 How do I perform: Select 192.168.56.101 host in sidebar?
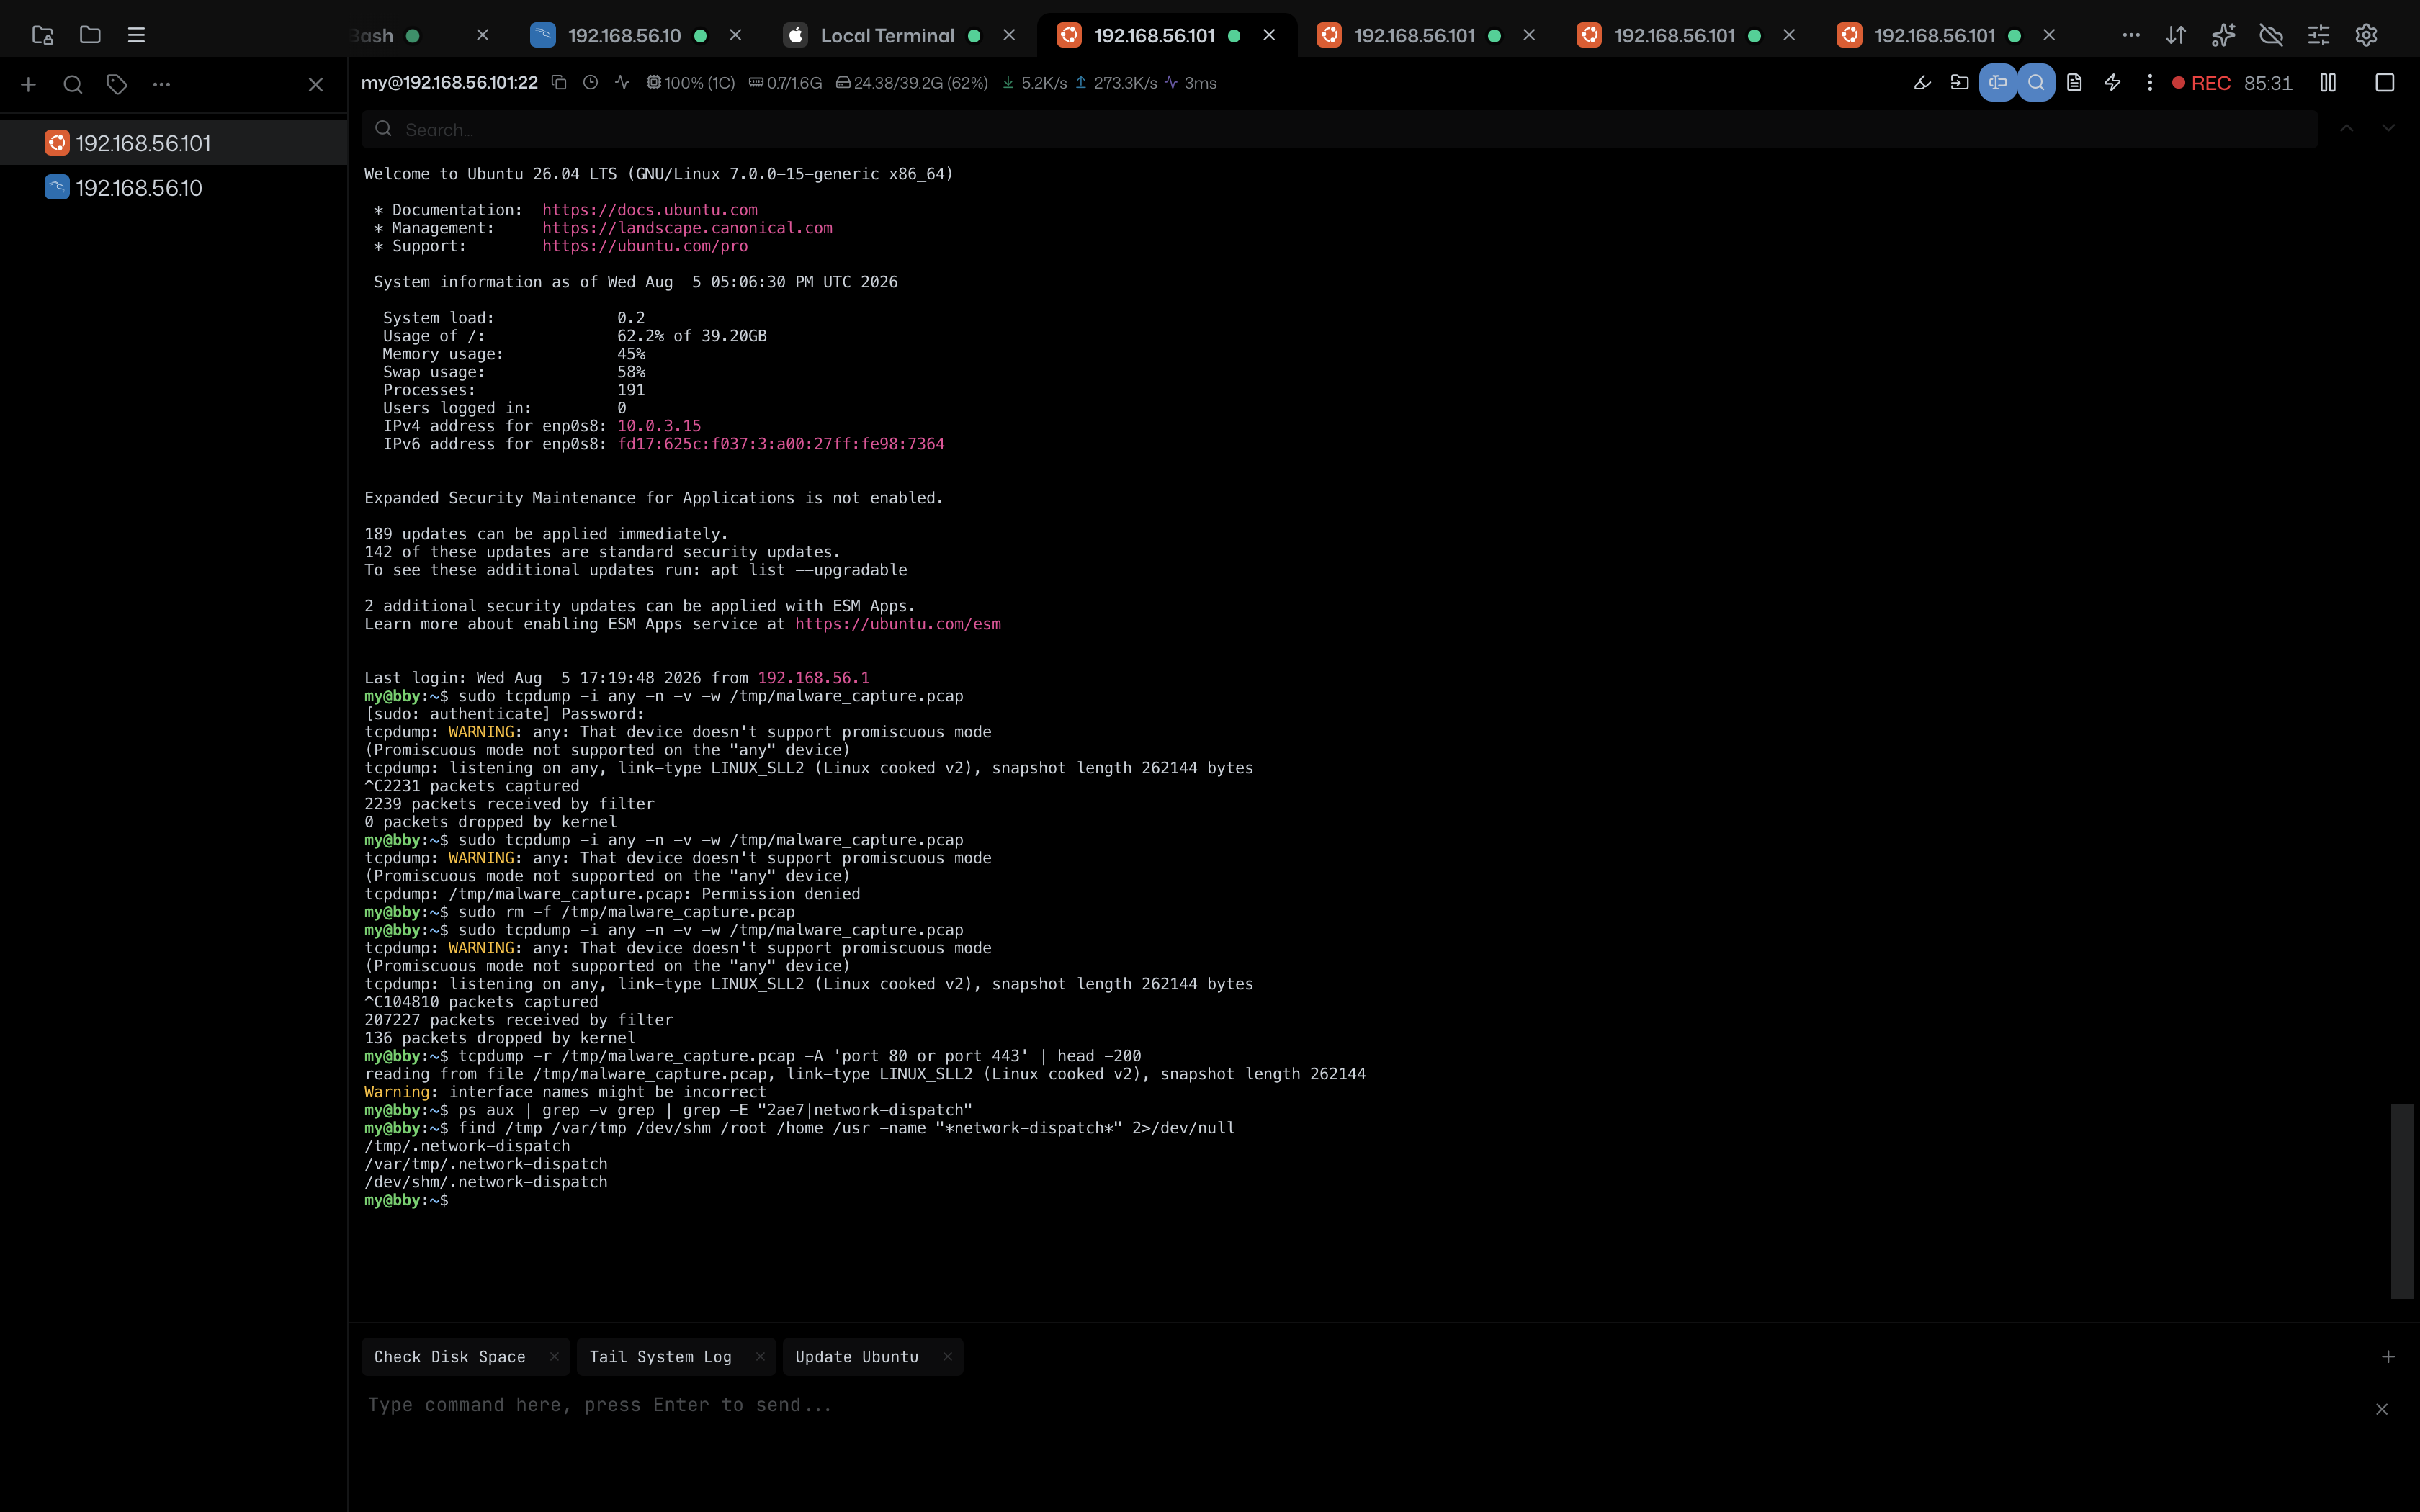click(174, 143)
